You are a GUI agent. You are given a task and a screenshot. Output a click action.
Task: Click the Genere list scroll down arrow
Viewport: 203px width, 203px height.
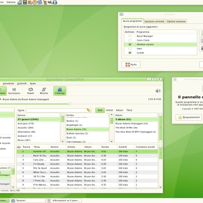[x=62, y=142]
